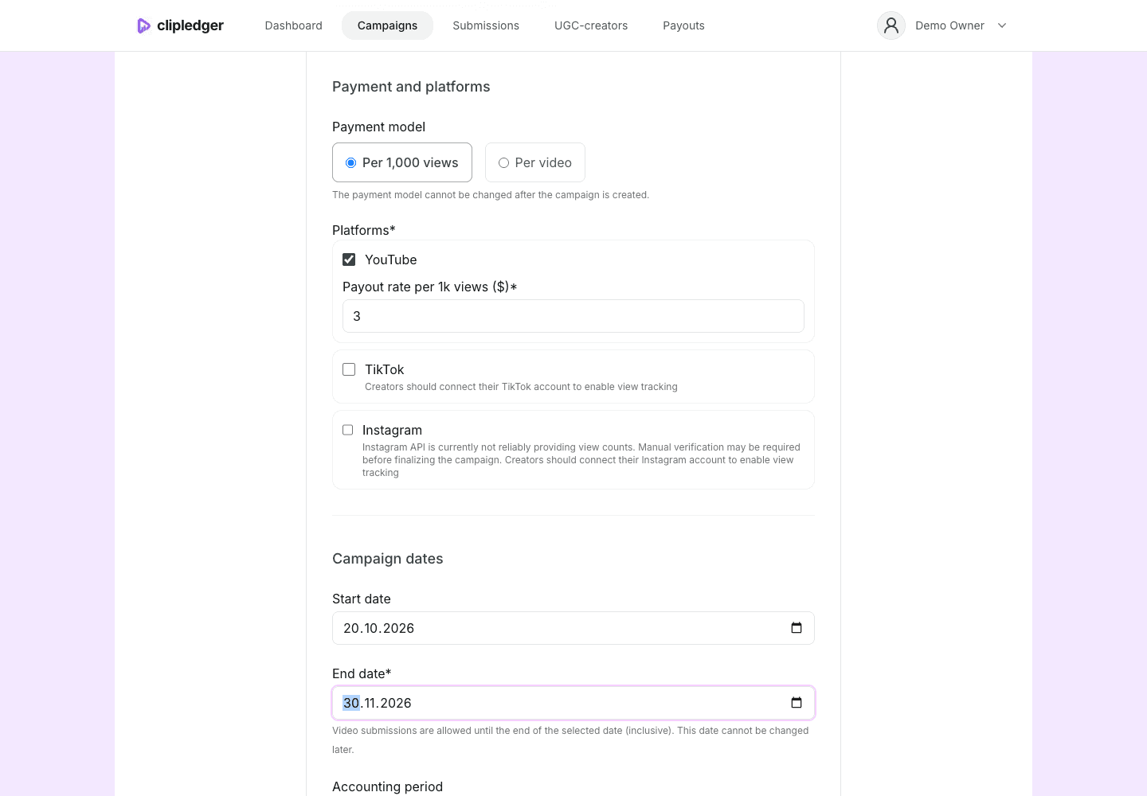Switch to the Submissions tab
1147x796 pixels.
coord(486,25)
